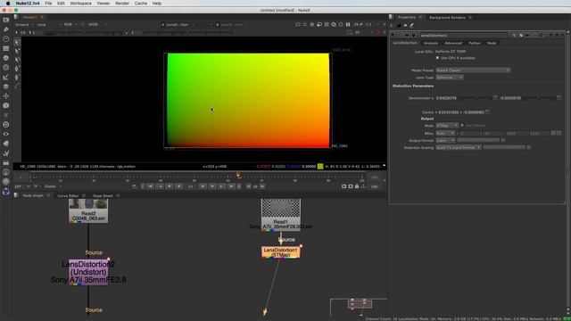Viewport: 571px width, 321px height.
Task: Go to previous keyframe in playback controls
Action: tap(160, 186)
